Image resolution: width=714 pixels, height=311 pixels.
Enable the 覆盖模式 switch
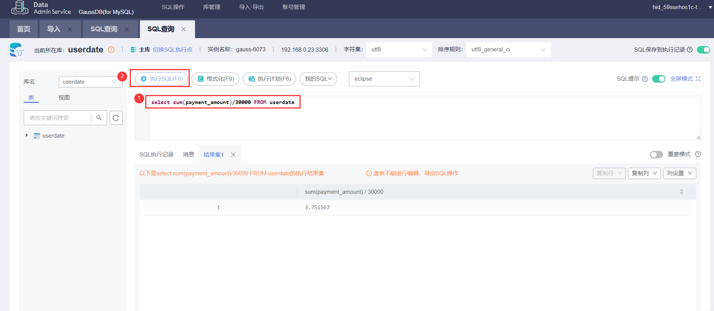(x=656, y=155)
